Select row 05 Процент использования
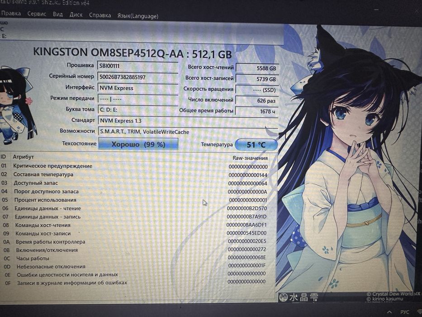Viewport: 422px width, 317px height. click(x=135, y=200)
